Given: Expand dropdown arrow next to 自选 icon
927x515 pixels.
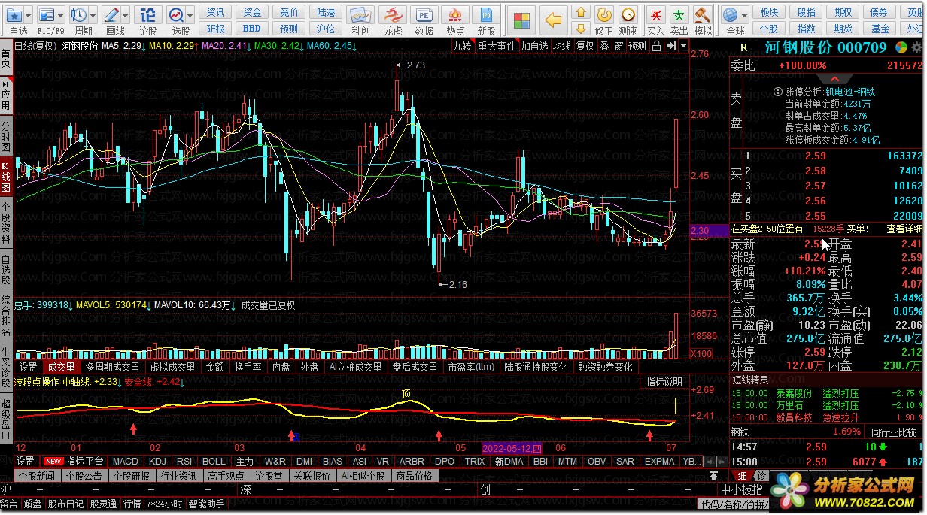Looking at the screenshot, I should click(x=29, y=14).
